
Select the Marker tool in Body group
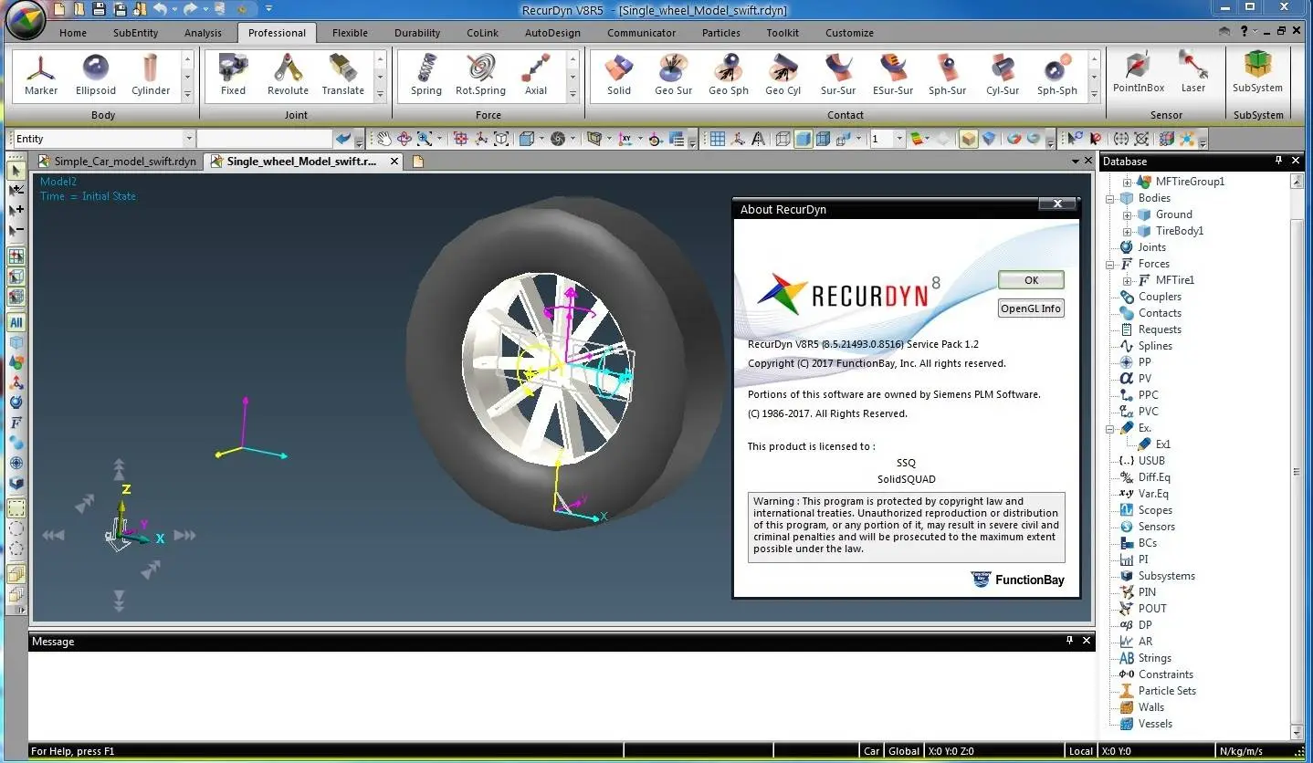[40, 75]
